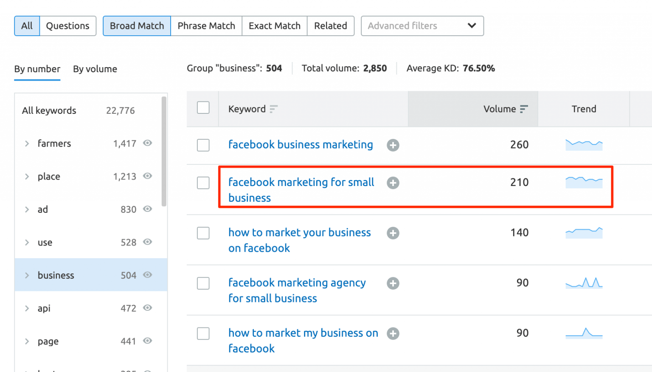Sort results using the Volume column icon

[x=524, y=109]
